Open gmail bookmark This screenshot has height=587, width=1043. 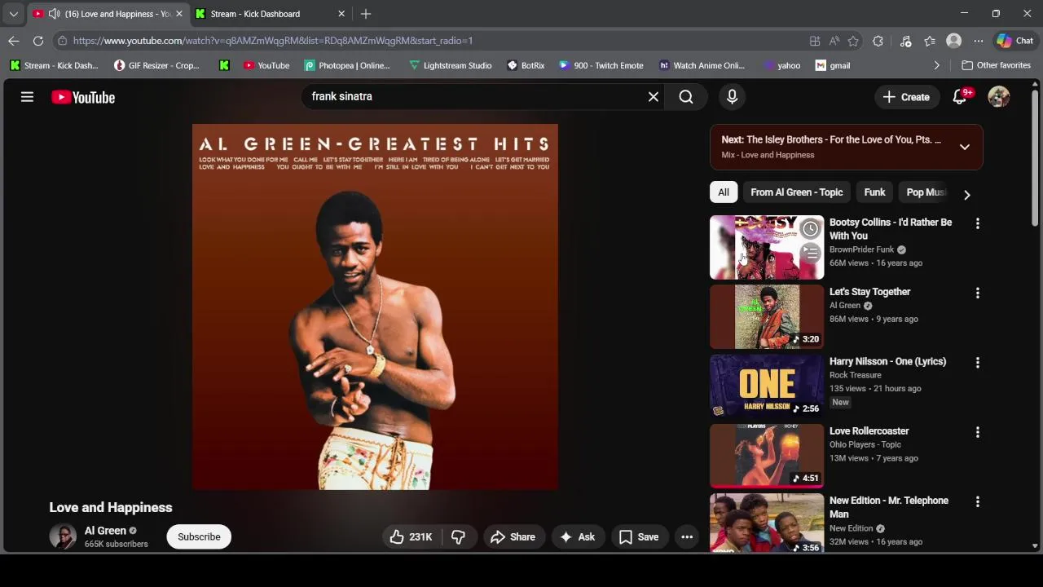pos(833,65)
